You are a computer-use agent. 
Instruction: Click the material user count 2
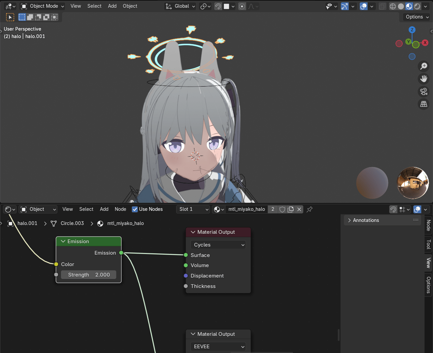tap(273, 209)
